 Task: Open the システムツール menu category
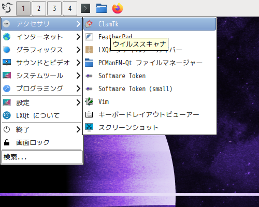(x=41, y=76)
